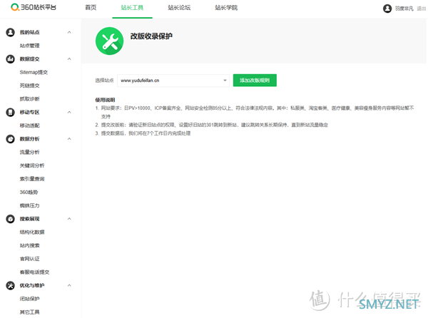Image resolution: width=428 pixels, height=318 pixels.
Task: Click the 数据提交 section heading
Action: pos(29,59)
